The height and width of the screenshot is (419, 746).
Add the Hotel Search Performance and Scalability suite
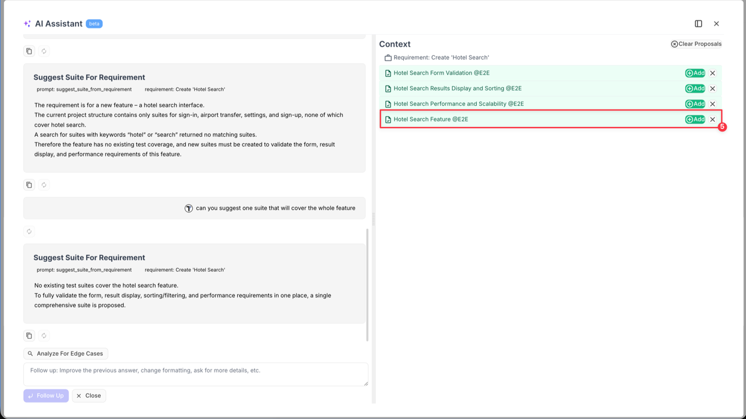(x=695, y=104)
